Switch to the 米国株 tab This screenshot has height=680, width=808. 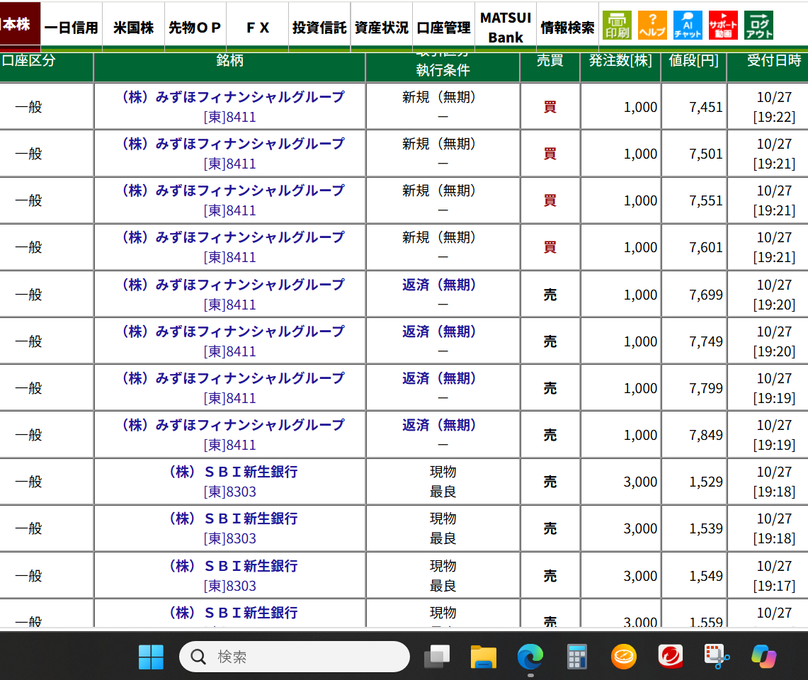[133, 28]
